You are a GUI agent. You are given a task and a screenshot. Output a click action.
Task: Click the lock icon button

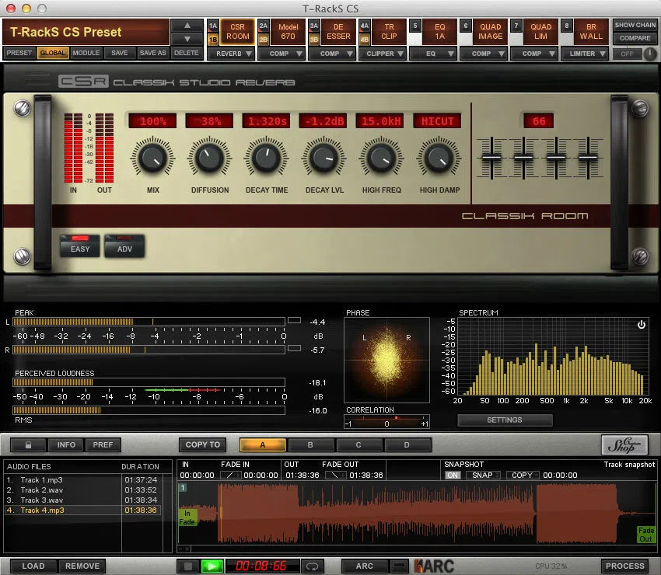(29, 445)
